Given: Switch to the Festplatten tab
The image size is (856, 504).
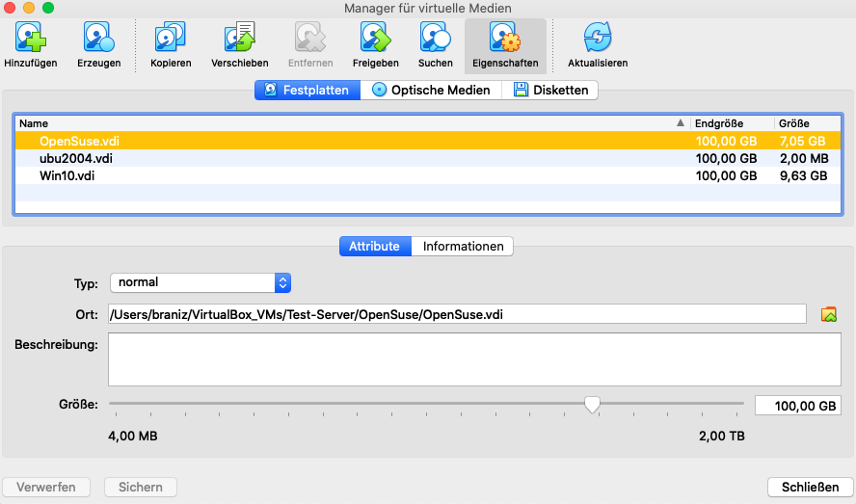Looking at the screenshot, I should pyautogui.click(x=308, y=90).
